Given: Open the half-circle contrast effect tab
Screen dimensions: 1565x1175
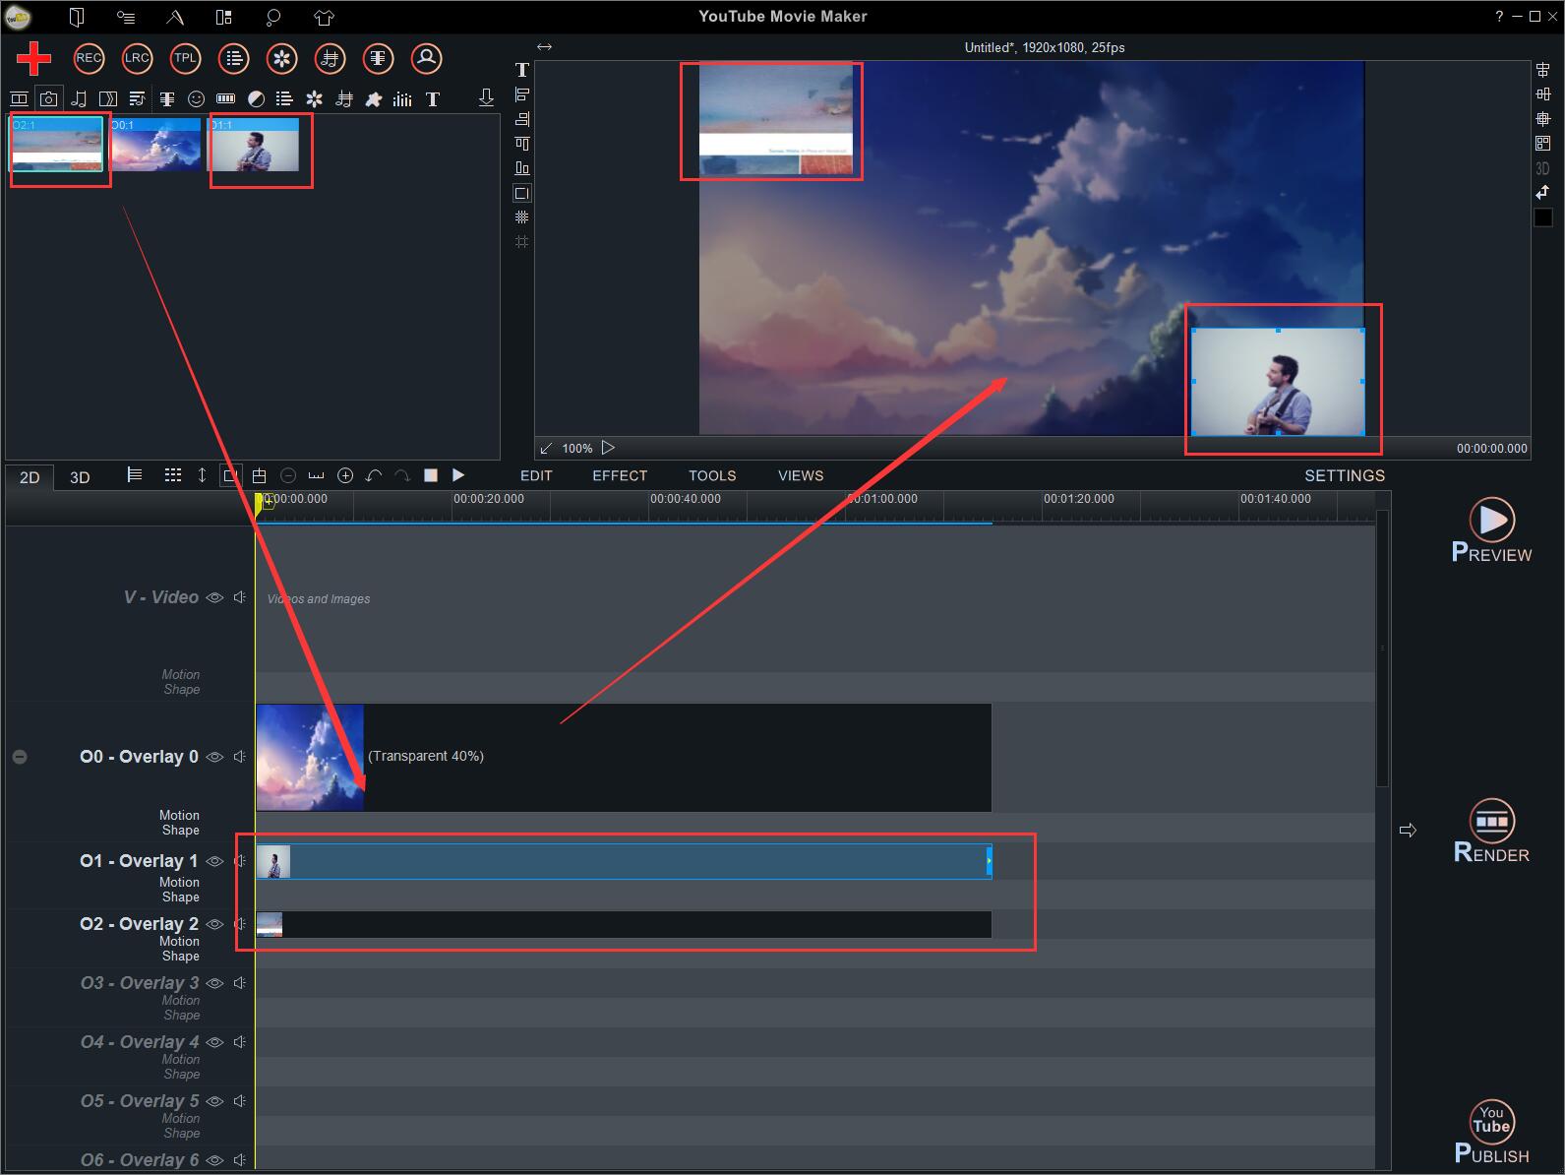Looking at the screenshot, I should 256,98.
